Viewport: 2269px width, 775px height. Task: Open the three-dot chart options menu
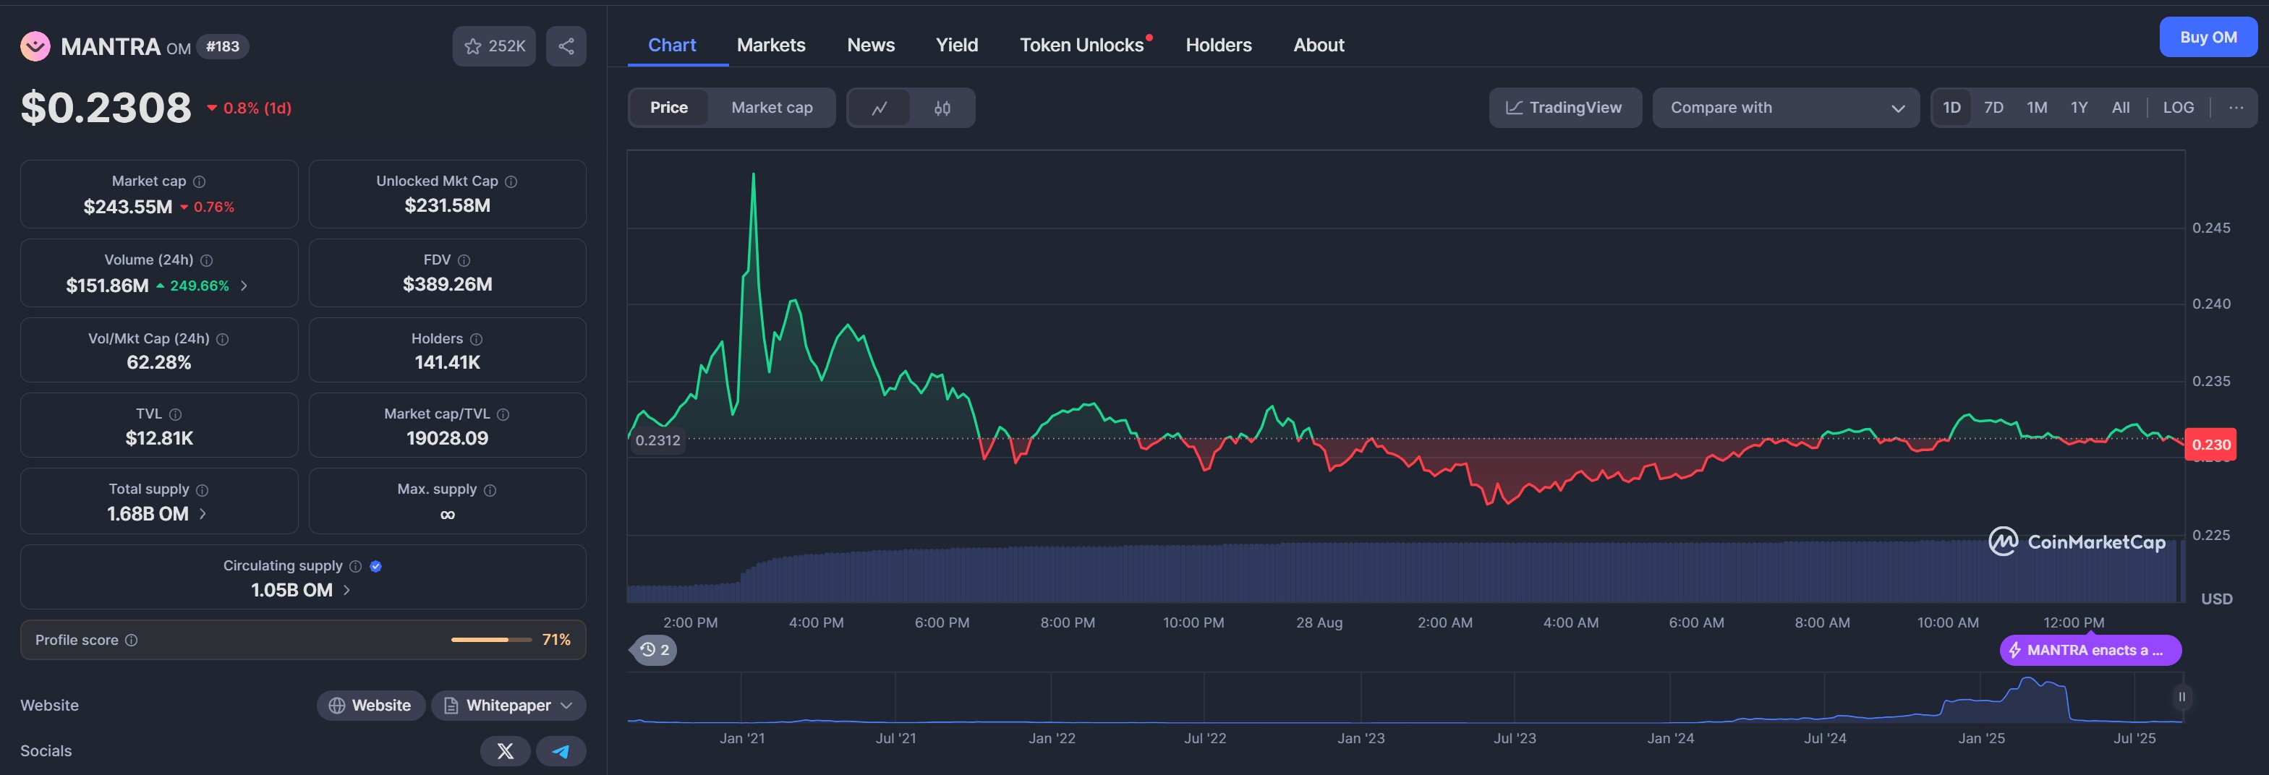click(2236, 108)
